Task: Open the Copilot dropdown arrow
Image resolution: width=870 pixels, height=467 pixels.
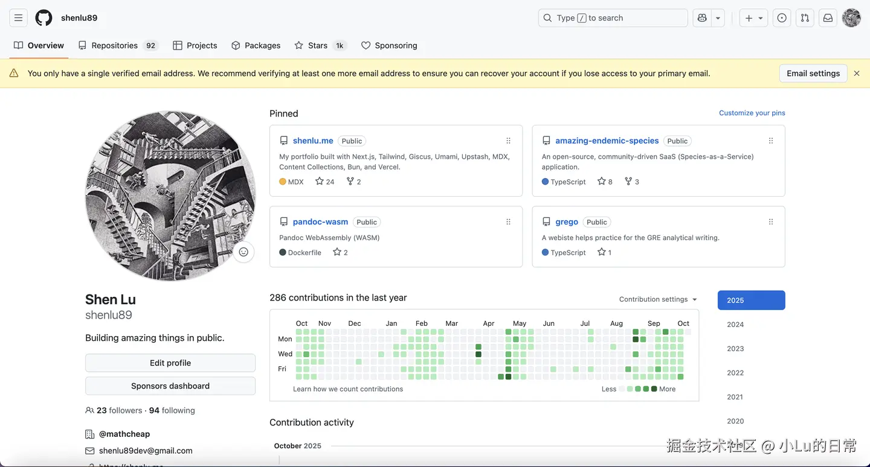Action: [718, 18]
